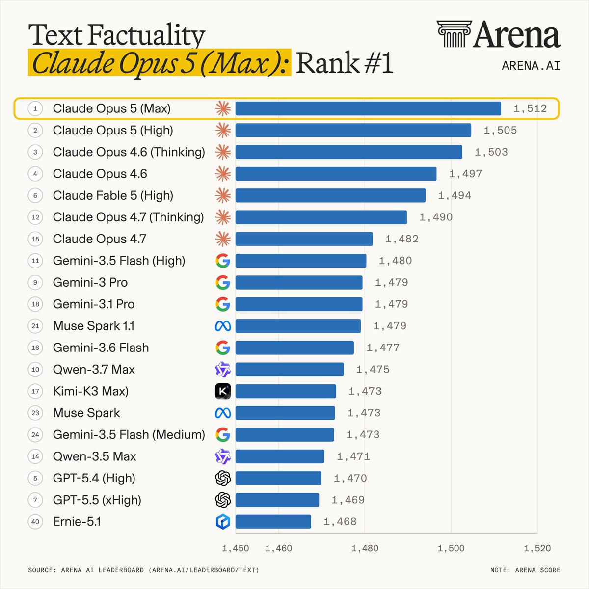Image resolution: width=589 pixels, height=589 pixels.
Task: Click the Google icon next to Gemini-3.5 Flash (High)
Action: click(x=223, y=261)
